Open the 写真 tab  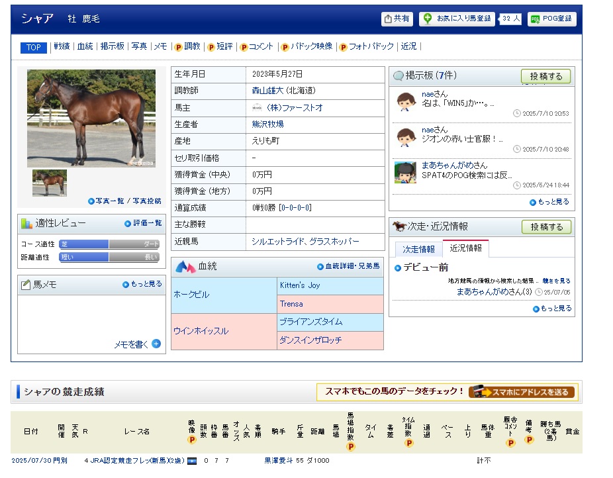pos(139,46)
